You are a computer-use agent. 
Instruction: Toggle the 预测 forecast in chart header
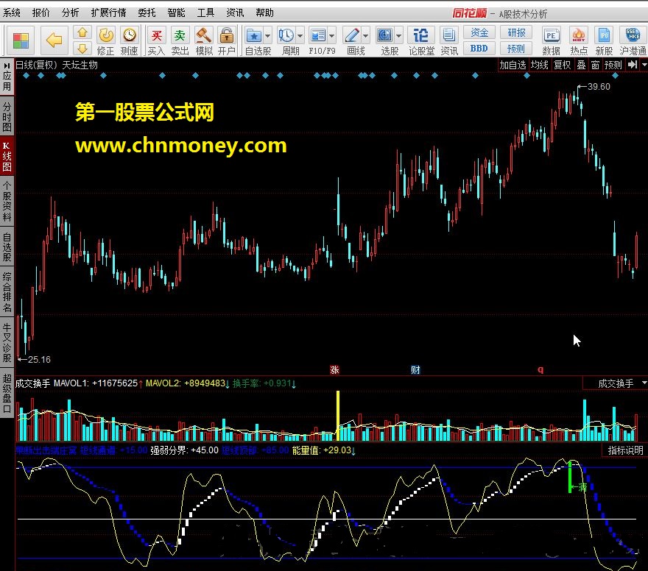613,65
